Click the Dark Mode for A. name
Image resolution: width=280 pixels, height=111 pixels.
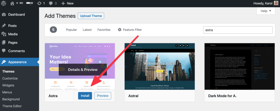pyautogui.click(x=222, y=96)
